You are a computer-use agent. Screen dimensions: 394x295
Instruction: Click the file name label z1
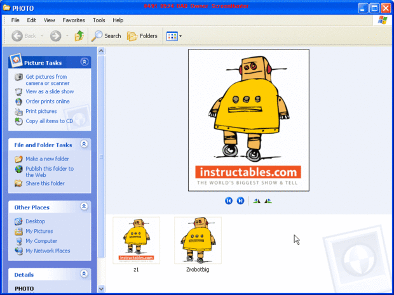tap(136, 270)
